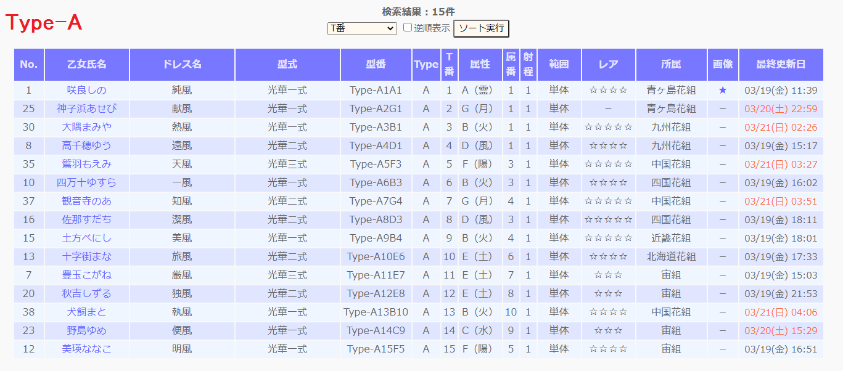Click the Type-A page title

click(x=44, y=23)
